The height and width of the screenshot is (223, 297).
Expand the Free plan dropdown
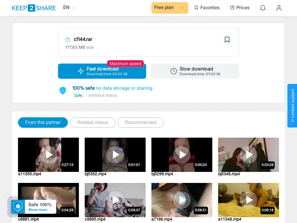click(170, 8)
